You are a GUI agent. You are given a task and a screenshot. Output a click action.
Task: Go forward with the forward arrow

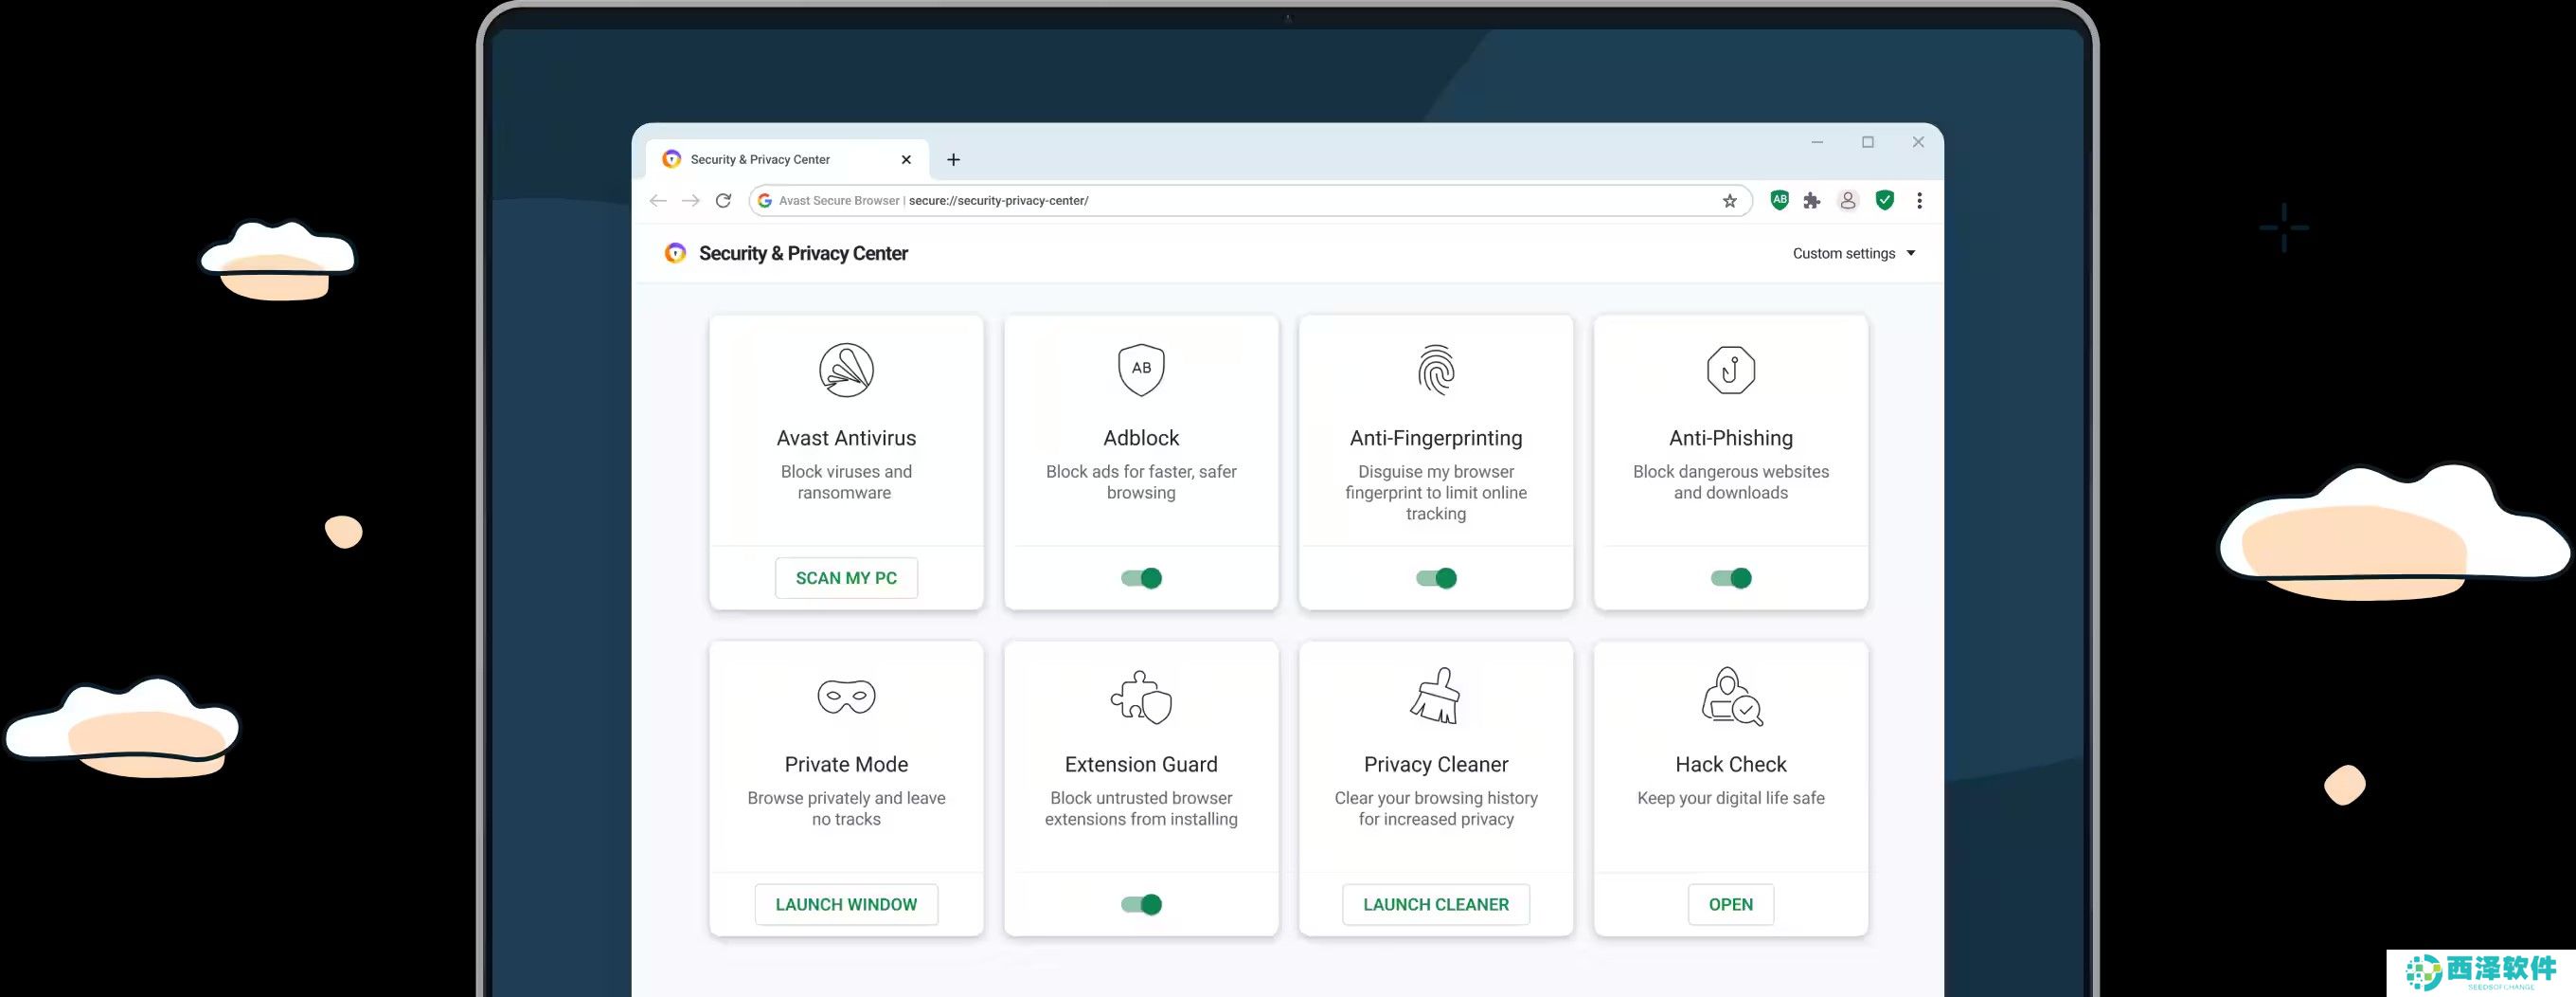click(x=690, y=201)
